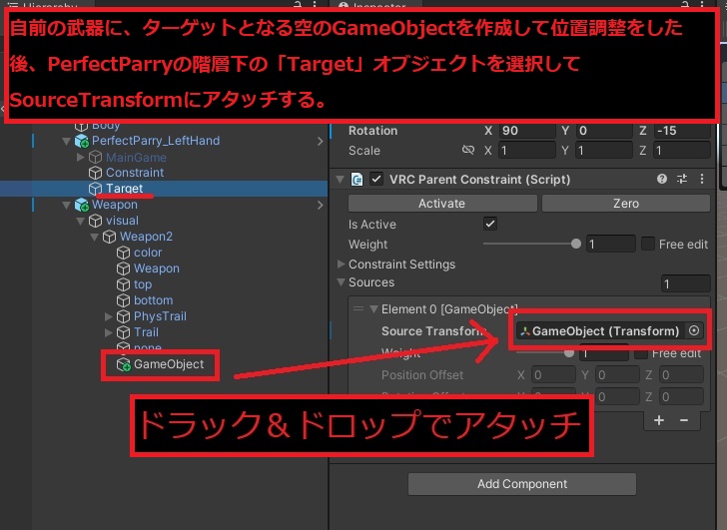This screenshot has width=727, height=530.
Task: Toggle the Scale constrained proportions link icon
Action: click(x=468, y=150)
